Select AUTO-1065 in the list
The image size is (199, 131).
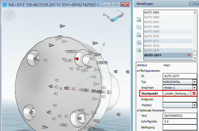click(x=168, y=12)
